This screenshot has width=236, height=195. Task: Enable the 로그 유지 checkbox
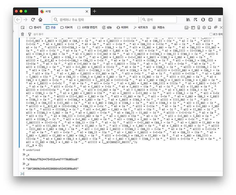pos(211,34)
